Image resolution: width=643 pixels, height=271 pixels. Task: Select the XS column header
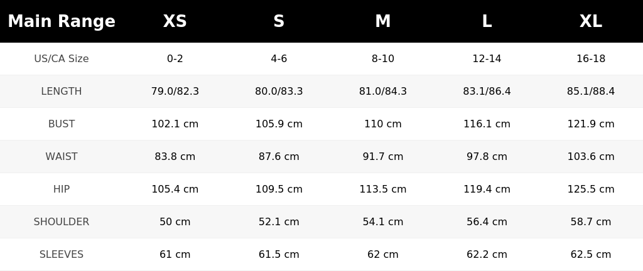point(175,21)
